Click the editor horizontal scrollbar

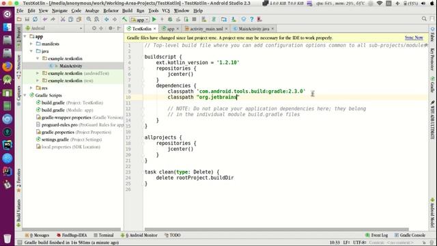[277, 230]
